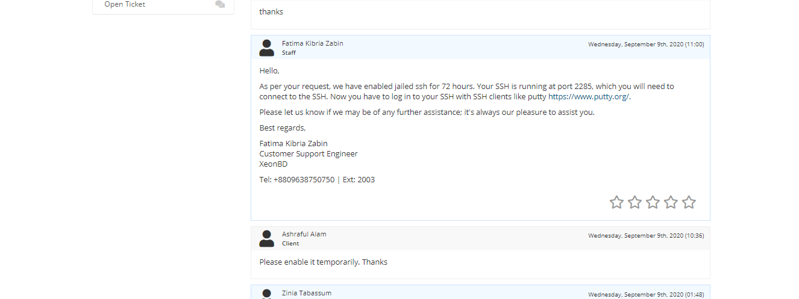Click Ashraful Alam's avatar icon
799x299 pixels.
[x=266, y=238]
